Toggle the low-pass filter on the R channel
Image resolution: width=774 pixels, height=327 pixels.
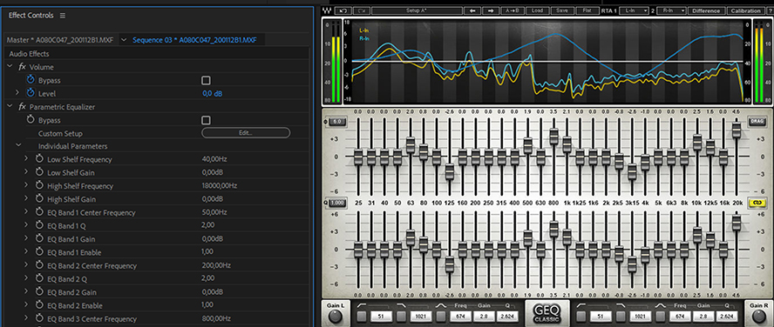point(621,317)
